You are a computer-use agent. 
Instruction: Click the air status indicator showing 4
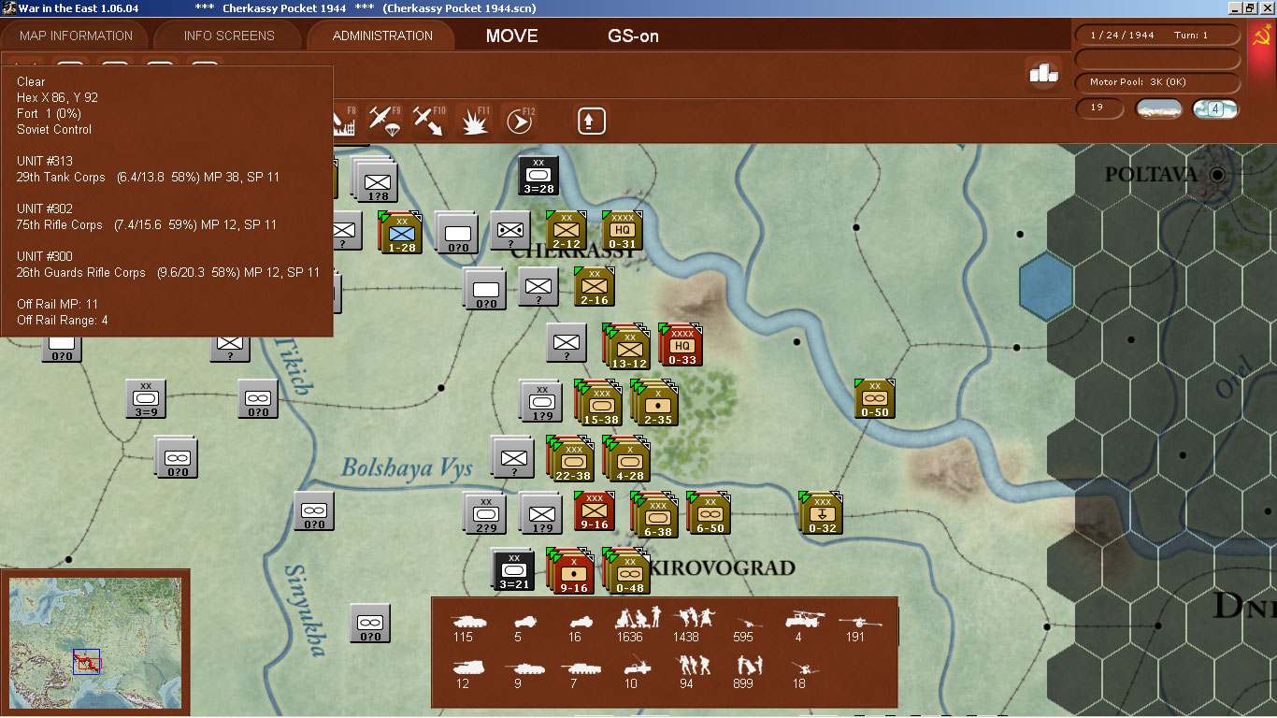point(1215,108)
